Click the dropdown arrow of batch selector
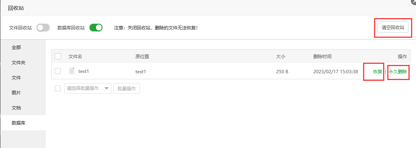The height and width of the screenshot is (148, 416). pos(107,88)
